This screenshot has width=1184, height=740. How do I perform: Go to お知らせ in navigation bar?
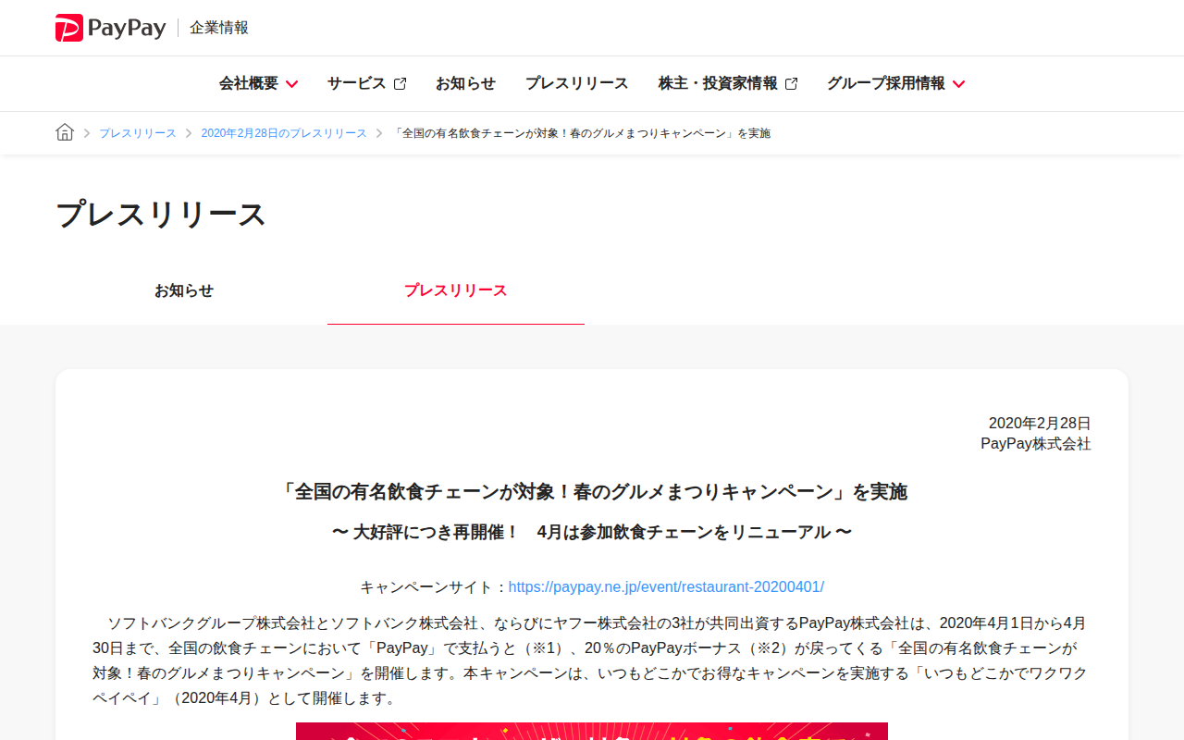465,83
